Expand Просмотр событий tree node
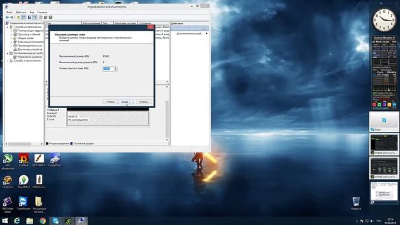400x225 pixels. (x=11, y=34)
